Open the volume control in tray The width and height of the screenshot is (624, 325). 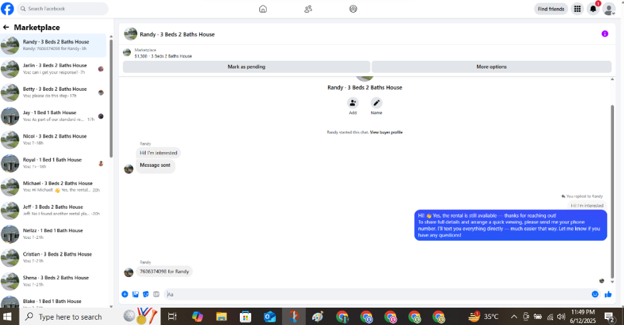[561, 316]
